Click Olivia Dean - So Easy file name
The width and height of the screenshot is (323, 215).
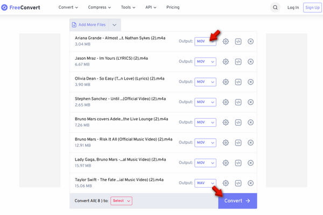coord(120,78)
